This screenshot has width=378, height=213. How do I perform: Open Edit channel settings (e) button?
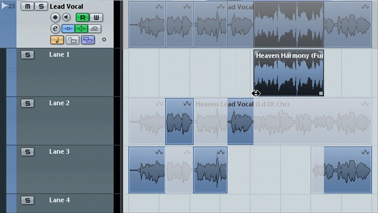click(x=55, y=29)
